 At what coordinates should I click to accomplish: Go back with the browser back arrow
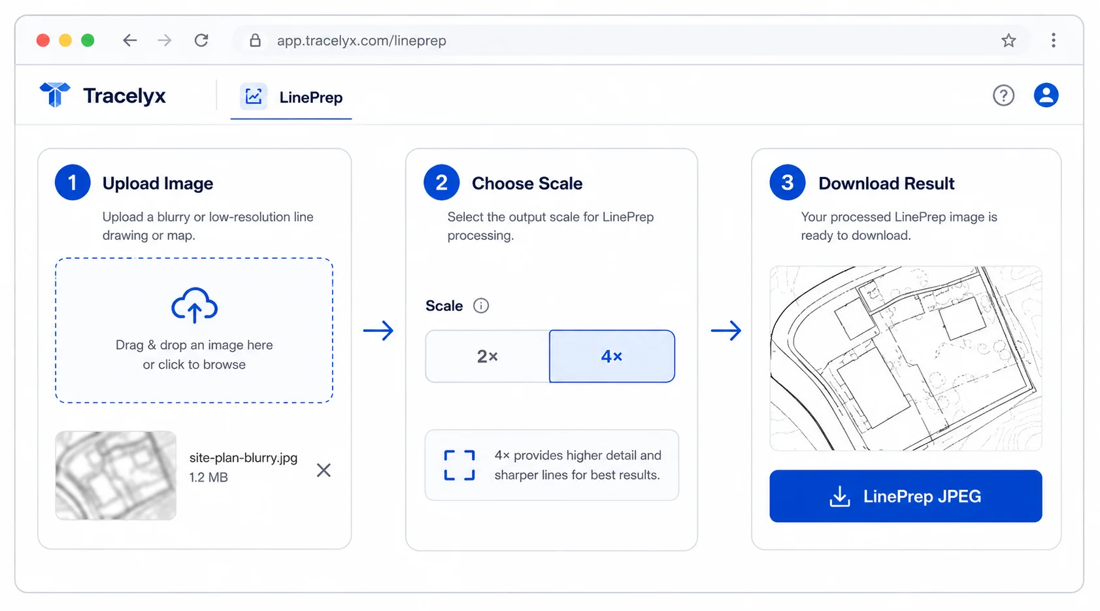[130, 41]
